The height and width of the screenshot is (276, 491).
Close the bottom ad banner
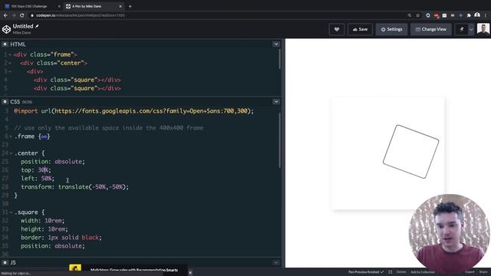pyautogui.click(x=190, y=273)
